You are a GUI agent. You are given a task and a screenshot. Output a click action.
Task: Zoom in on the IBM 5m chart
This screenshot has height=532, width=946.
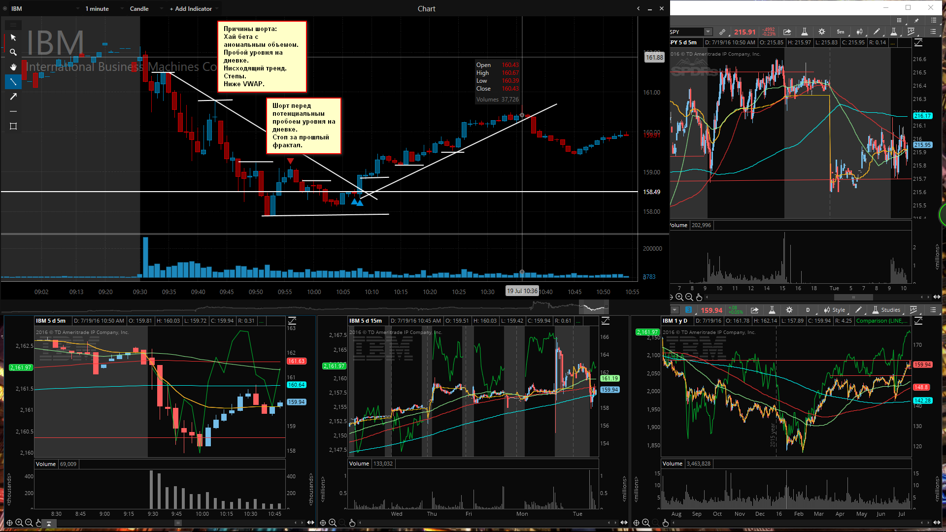[x=19, y=523]
